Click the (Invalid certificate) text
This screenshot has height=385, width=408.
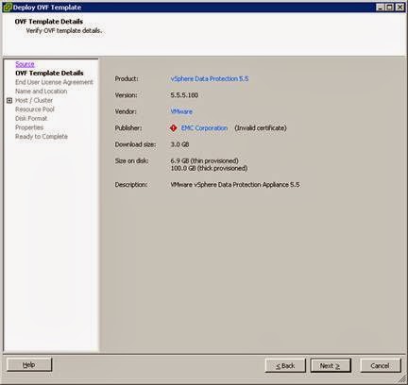tap(261, 128)
